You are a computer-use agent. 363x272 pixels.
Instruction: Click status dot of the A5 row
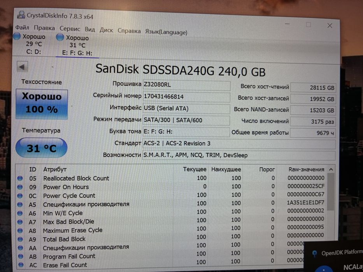click(x=20, y=204)
